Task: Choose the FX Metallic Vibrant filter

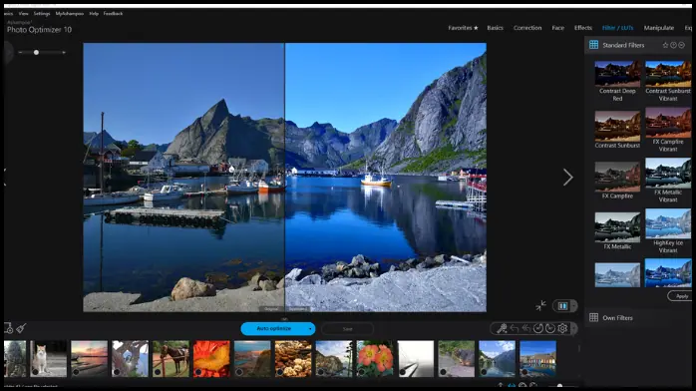Action: tap(668, 180)
